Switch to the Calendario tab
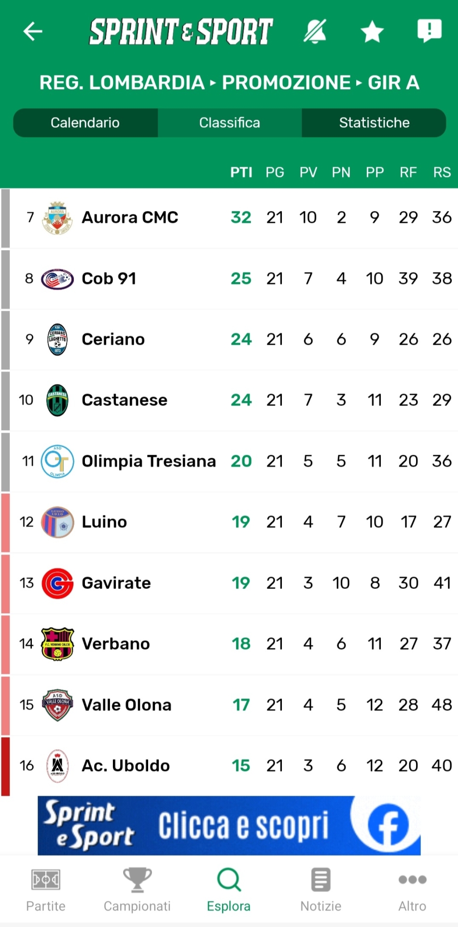This screenshot has width=458, height=927. tap(85, 123)
